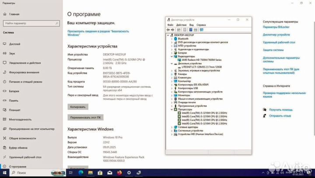Select AMD Radeon HD 7500M/7600M Series device
Image resolution: width=315 pixels, height=178 pixels.
point(202,60)
